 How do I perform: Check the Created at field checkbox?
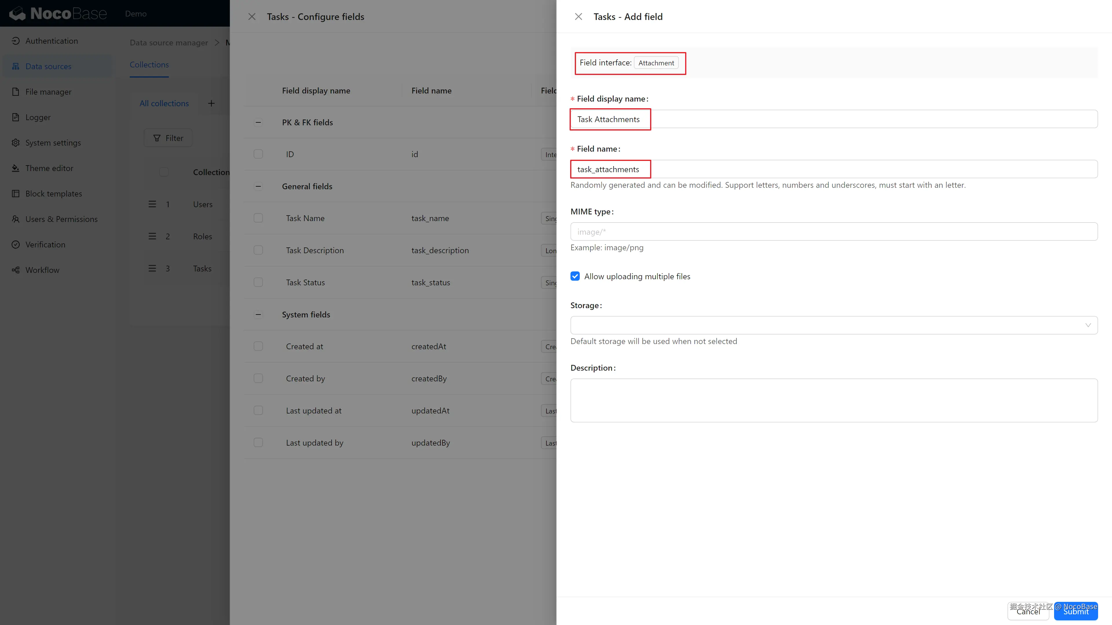coord(258,346)
